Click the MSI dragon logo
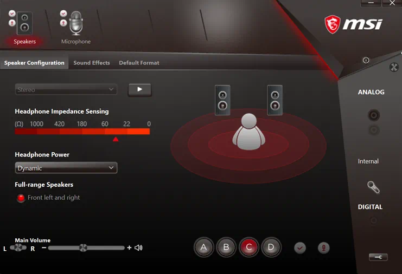This screenshot has width=402, height=274. (x=332, y=24)
